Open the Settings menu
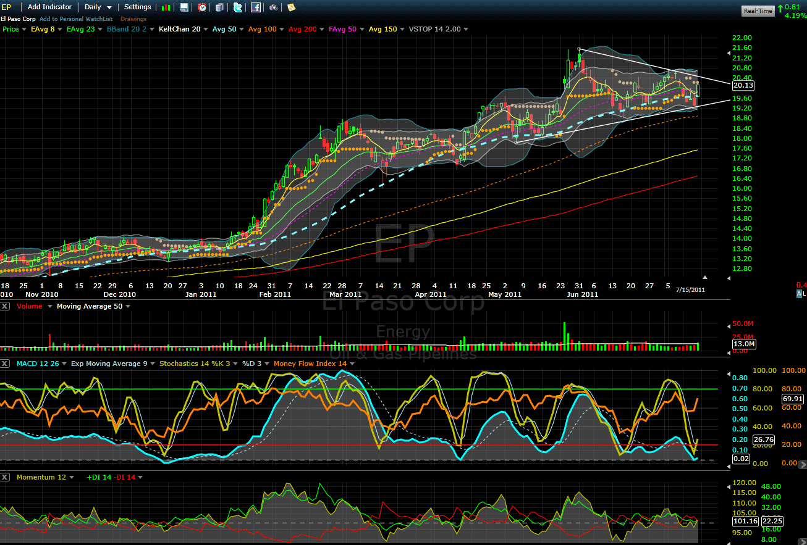 tap(137, 7)
